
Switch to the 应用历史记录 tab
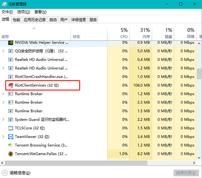35,20
